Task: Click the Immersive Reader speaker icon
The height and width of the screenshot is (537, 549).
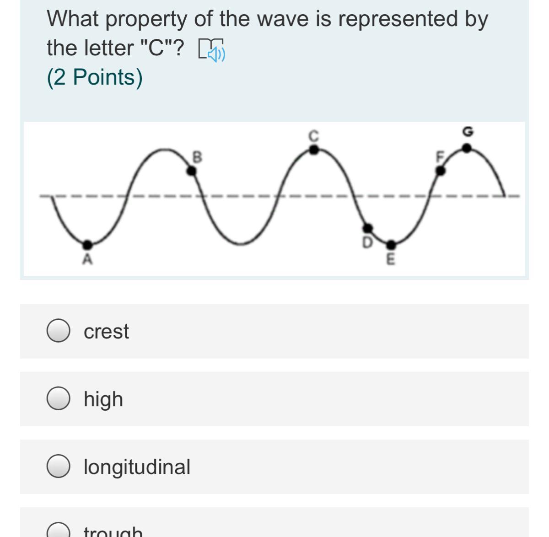Action: [211, 49]
